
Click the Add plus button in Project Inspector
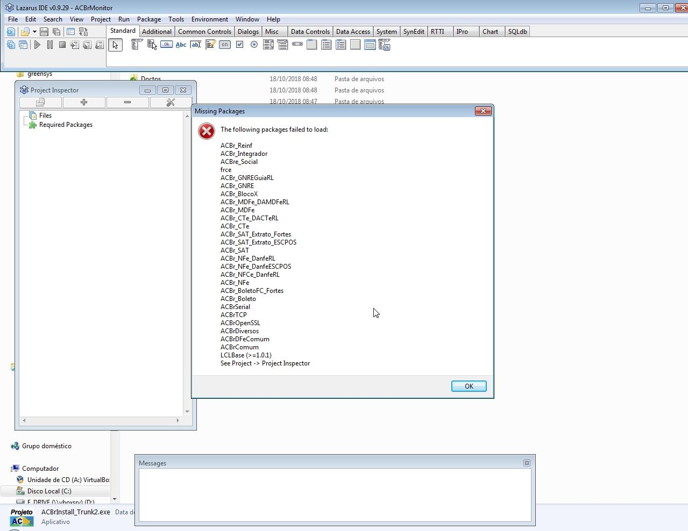point(84,102)
